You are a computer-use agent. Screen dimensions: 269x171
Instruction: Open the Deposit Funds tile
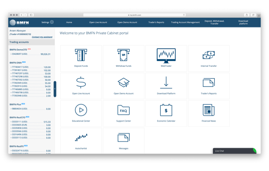tap(81, 58)
